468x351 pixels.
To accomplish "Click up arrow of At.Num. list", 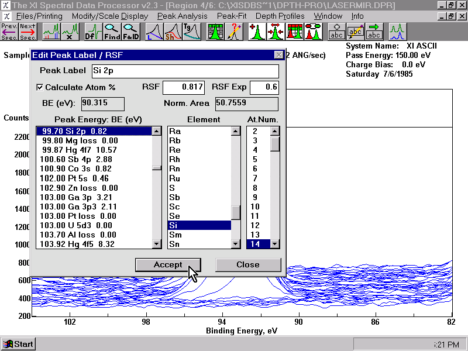I will 274,130.
